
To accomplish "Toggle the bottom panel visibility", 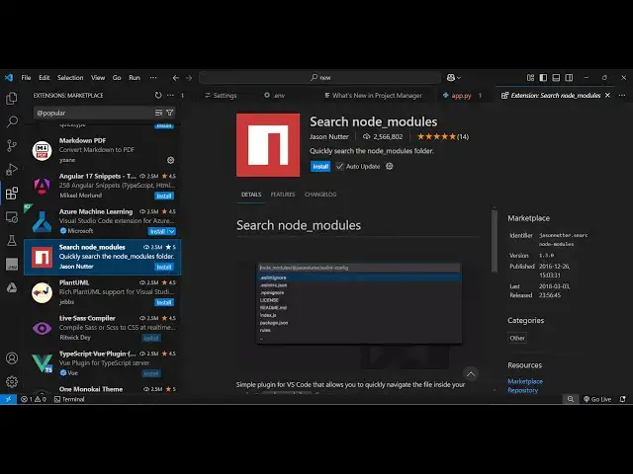I will pyautogui.click(x=556, y=77).
